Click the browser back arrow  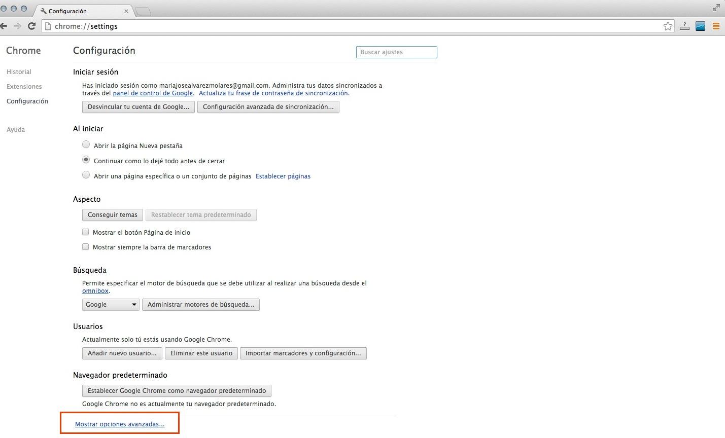point(4,26)
